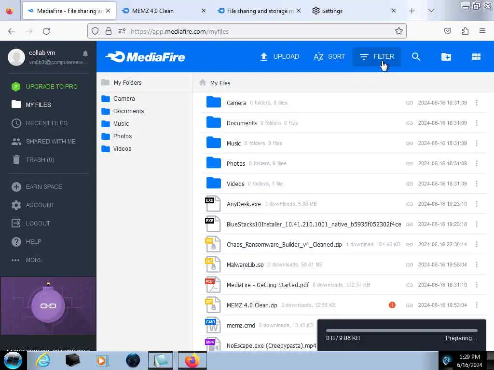The image size is (494, 370).
Task: Click the upload progress bar
Action: [402, 330]
